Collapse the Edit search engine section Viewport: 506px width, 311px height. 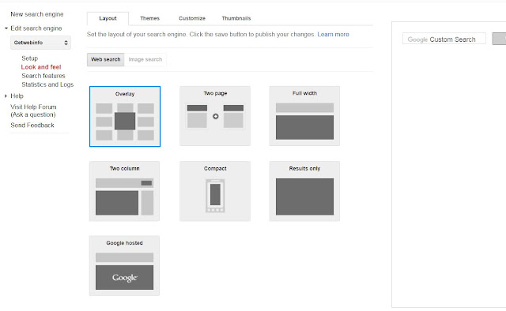[x=6, y=28]
